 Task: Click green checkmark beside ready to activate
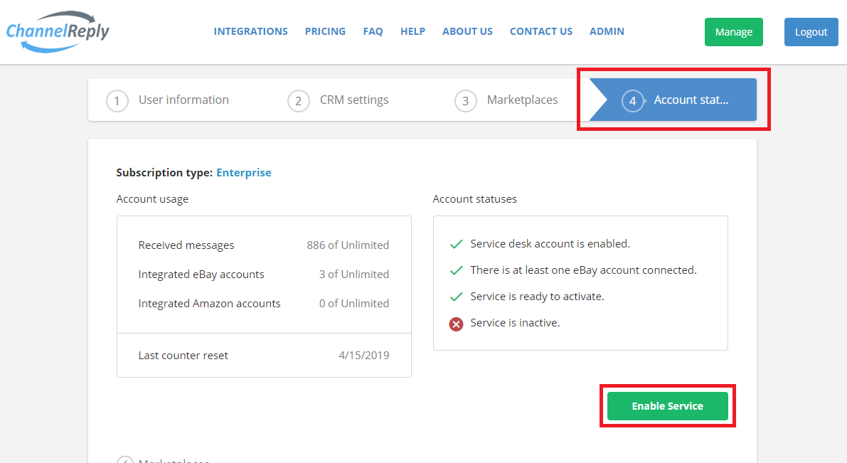point(457,297)
